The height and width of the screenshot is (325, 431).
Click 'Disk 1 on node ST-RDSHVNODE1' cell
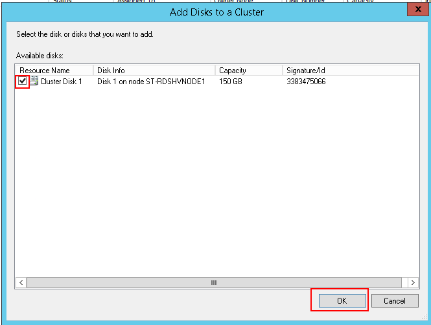tap(151, 82)
